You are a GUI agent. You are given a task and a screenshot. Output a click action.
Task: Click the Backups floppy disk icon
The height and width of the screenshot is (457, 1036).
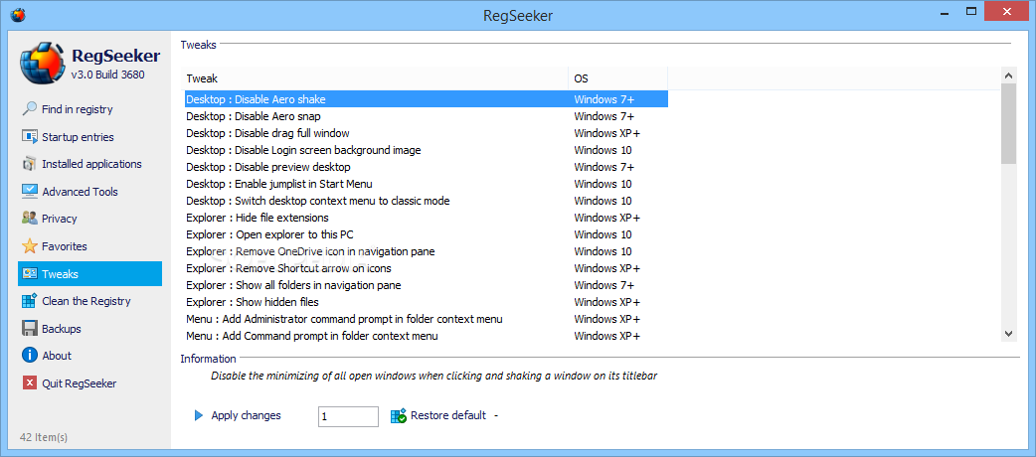pos(30,328)
